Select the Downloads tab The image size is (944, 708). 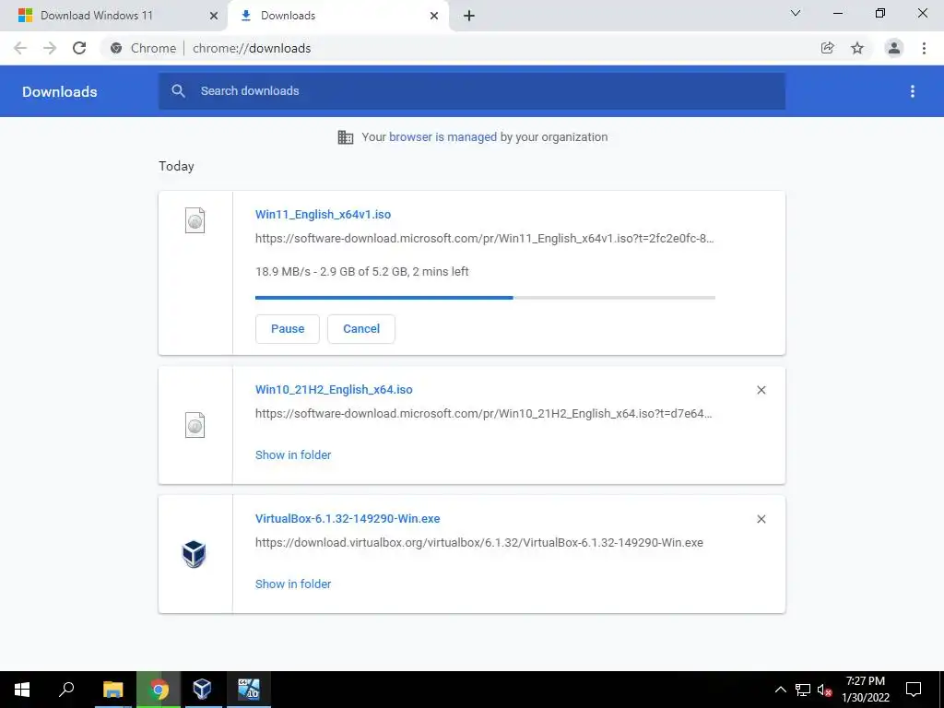(x=288, y=16)
